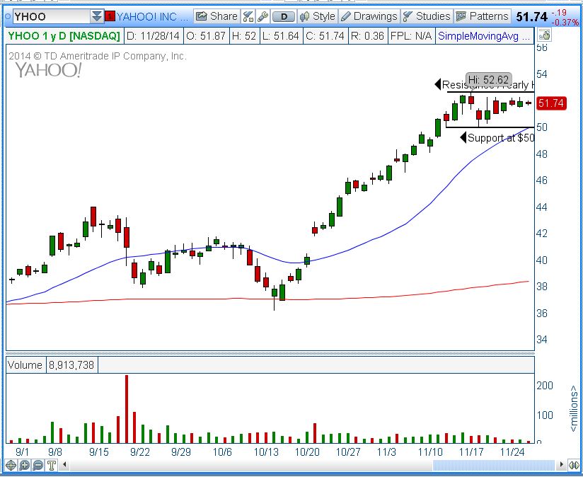
Task: Click the Yahoo logo watermark icon on chart
Action: (x=48, y=70)
